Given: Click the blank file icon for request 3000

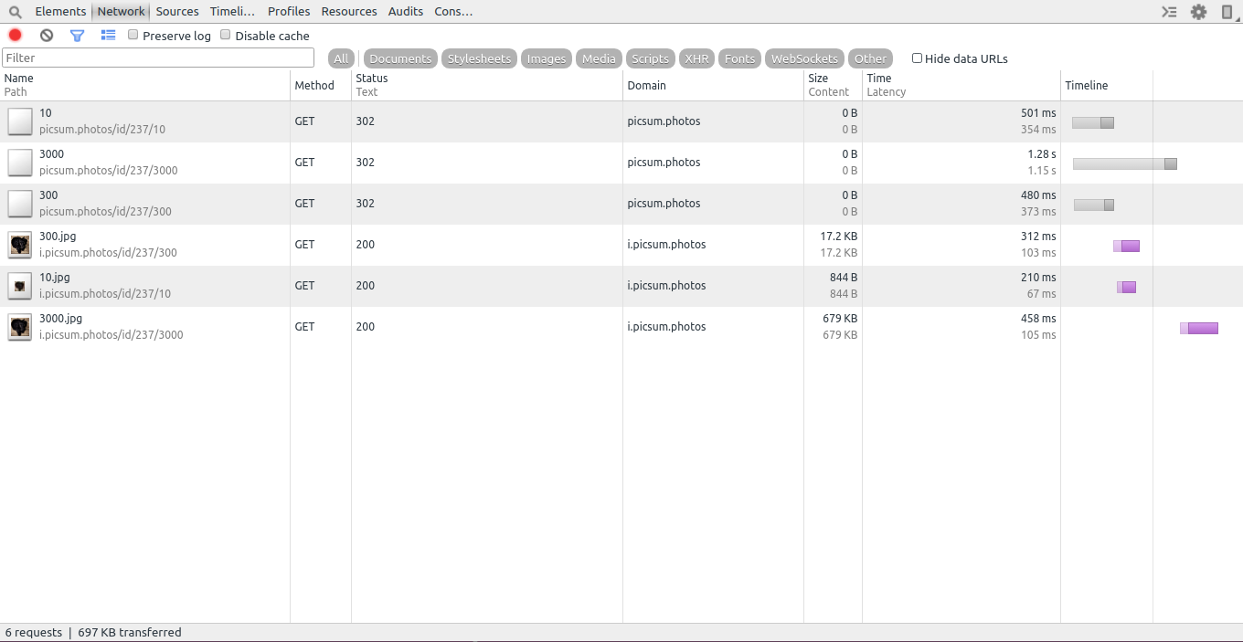Looking at the screenshot, I should pyautogui.click(x=20, y=163).
